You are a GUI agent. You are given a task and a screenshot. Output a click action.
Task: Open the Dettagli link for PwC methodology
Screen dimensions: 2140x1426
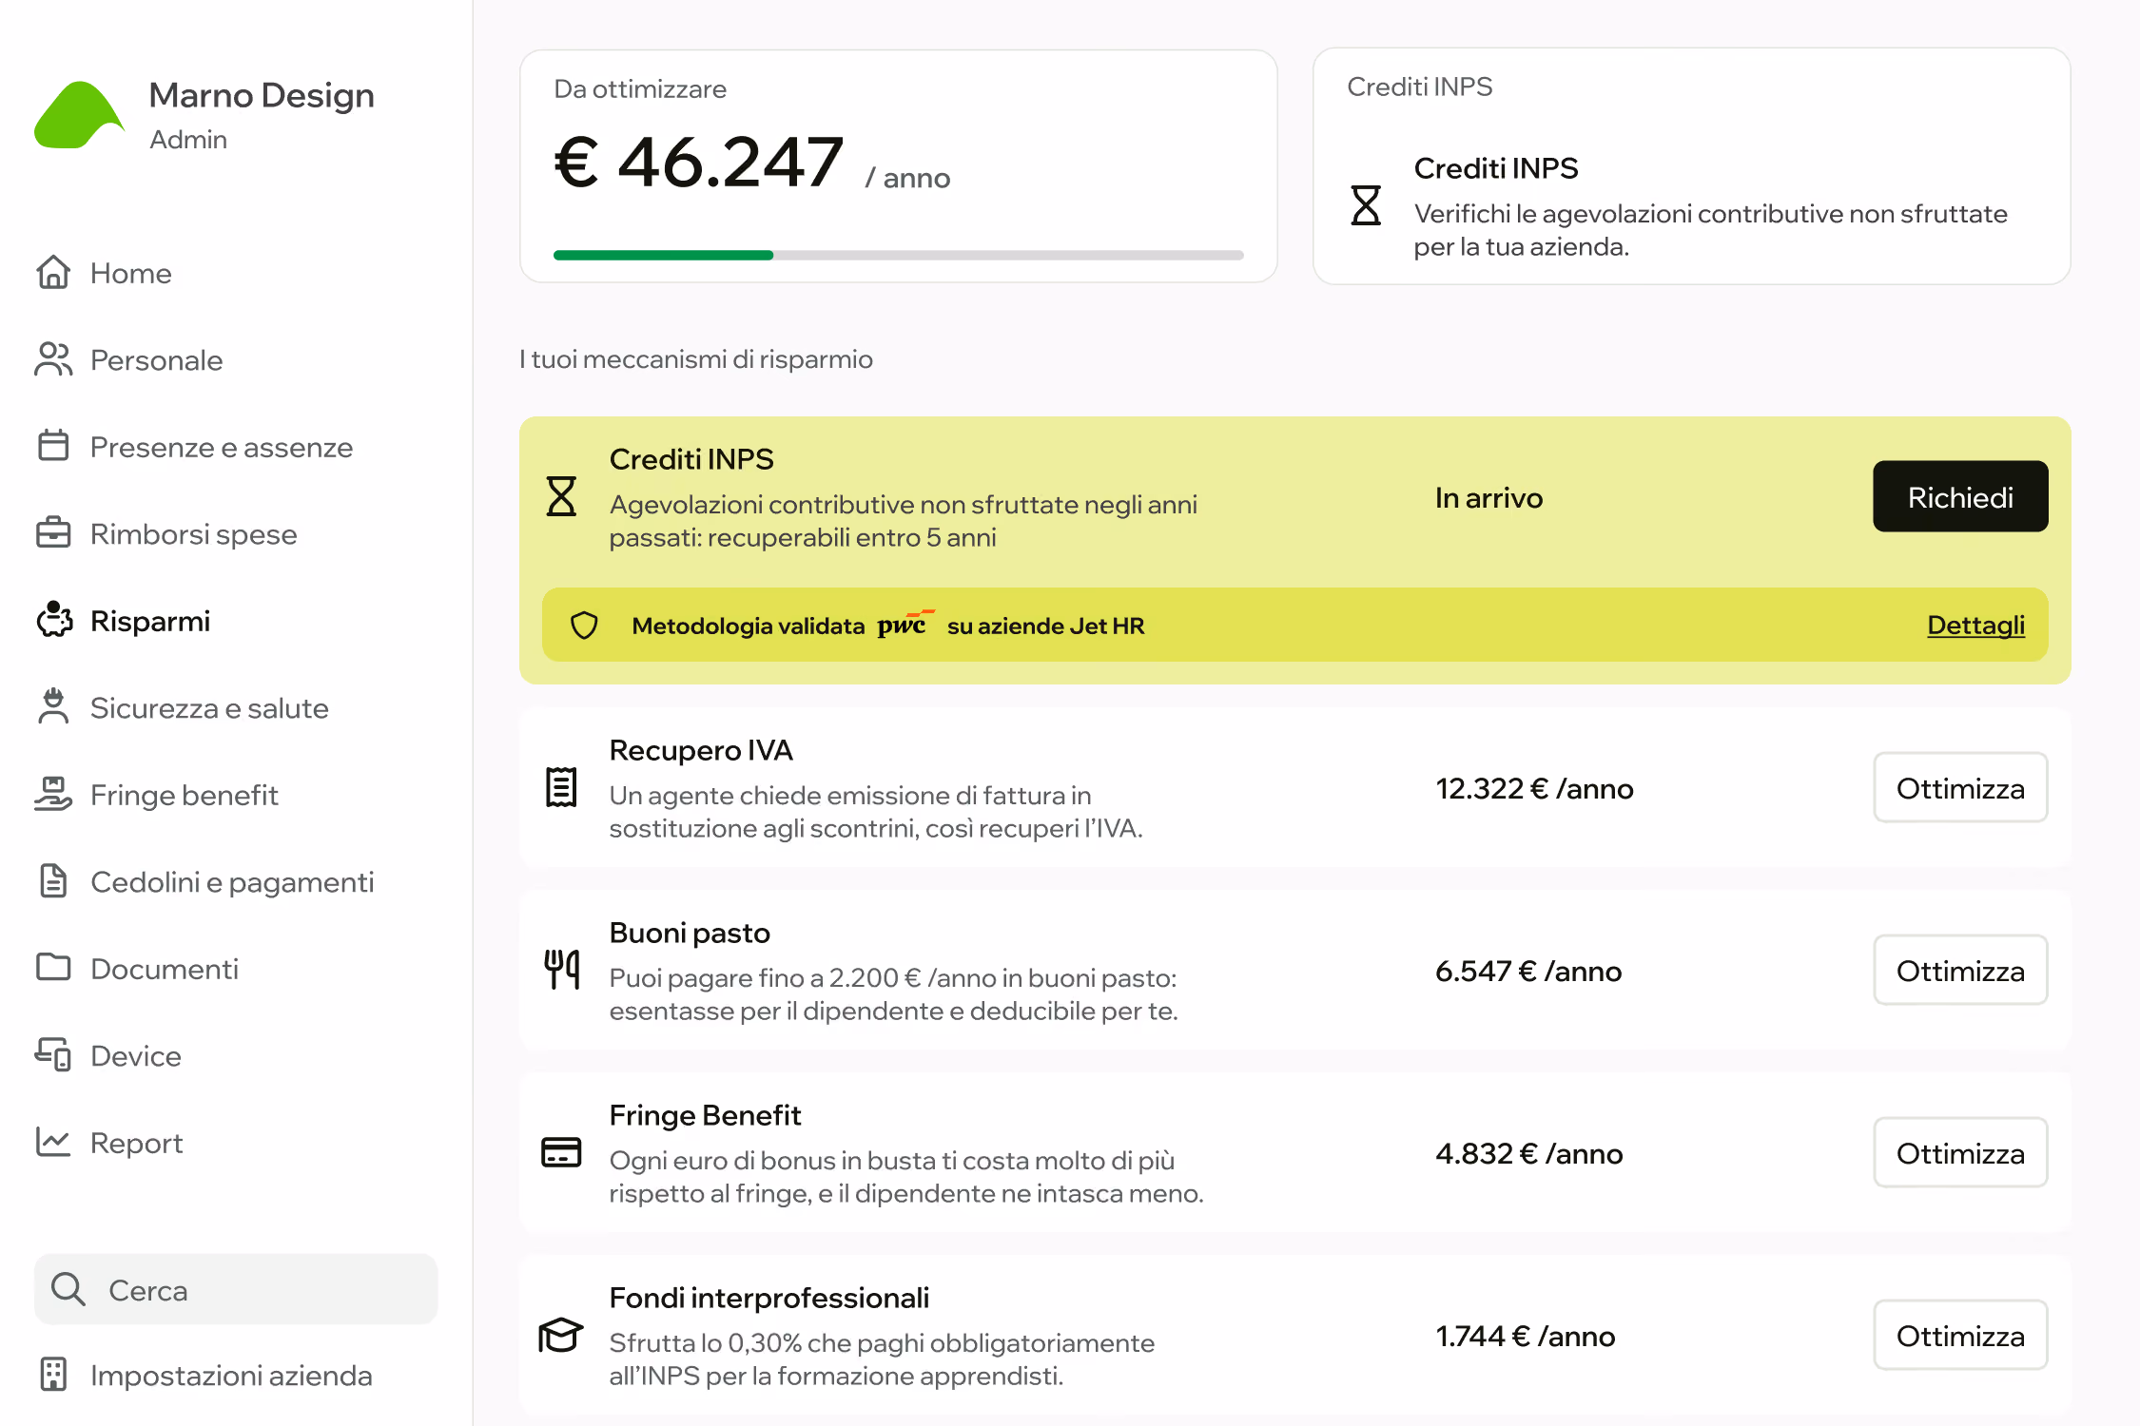[x=1975, y=626]
